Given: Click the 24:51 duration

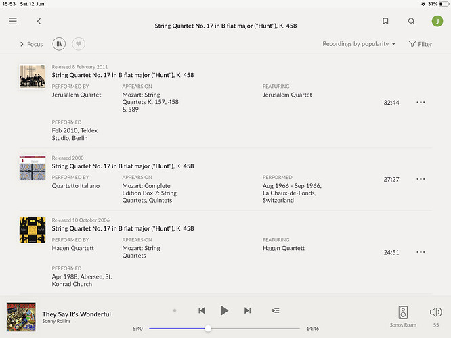Looking at the screenshot, I should [391, 252].
